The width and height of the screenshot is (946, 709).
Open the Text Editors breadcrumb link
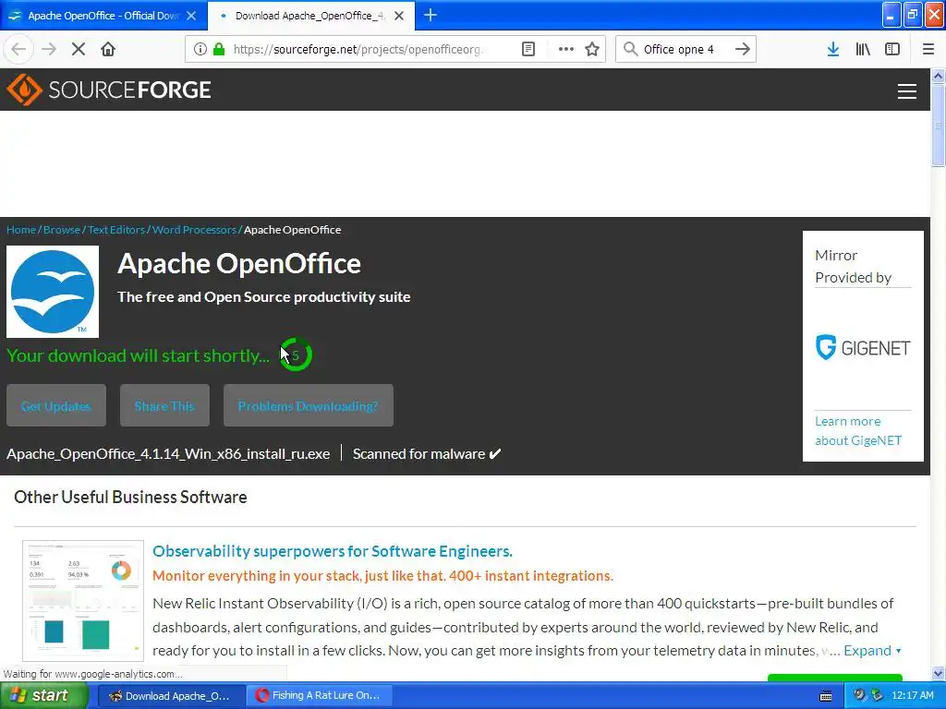(x=116, y=230)
